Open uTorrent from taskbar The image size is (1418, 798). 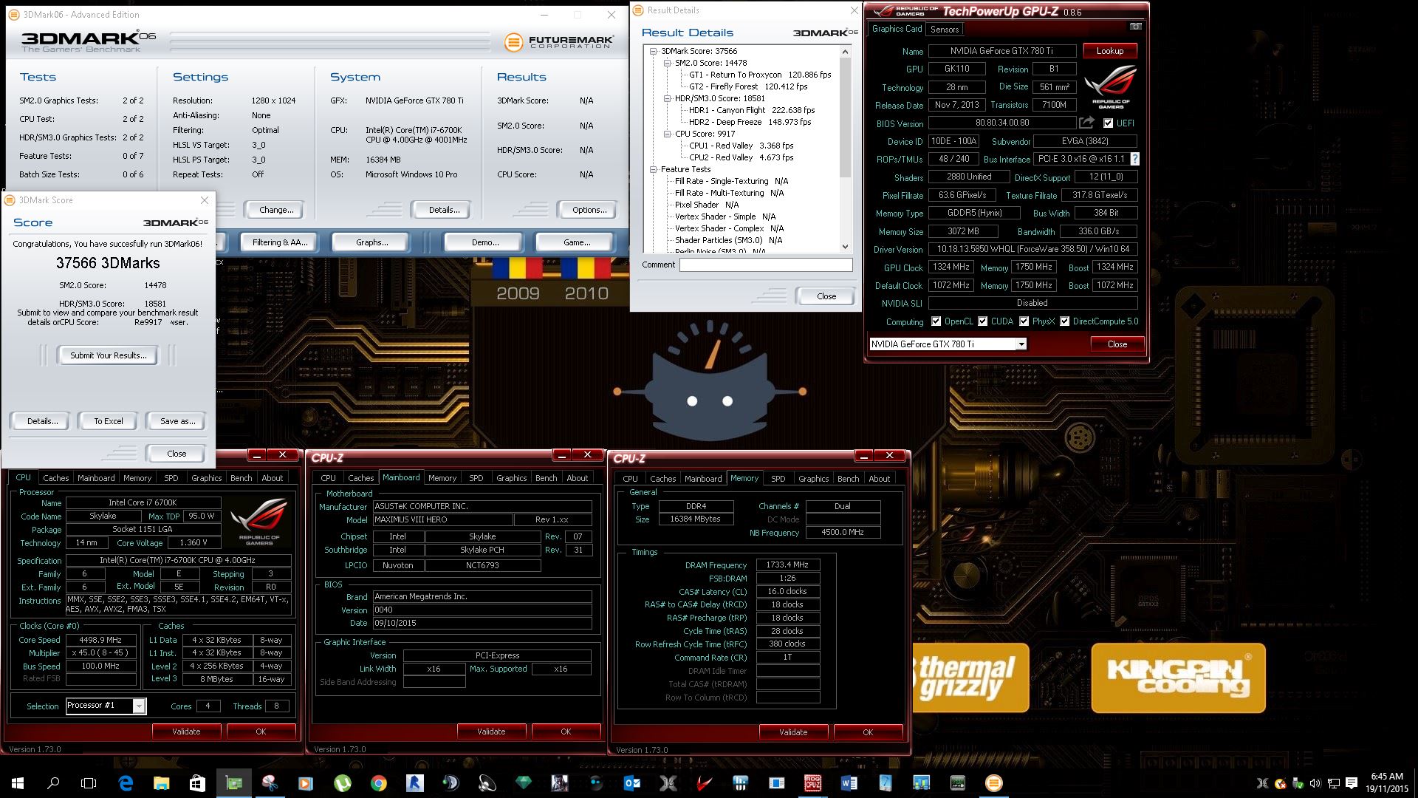click(342, 783)
